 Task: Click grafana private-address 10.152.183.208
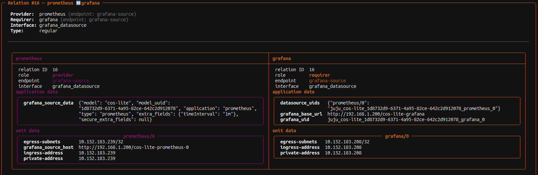pyautogui.click(x=343, y=153)
